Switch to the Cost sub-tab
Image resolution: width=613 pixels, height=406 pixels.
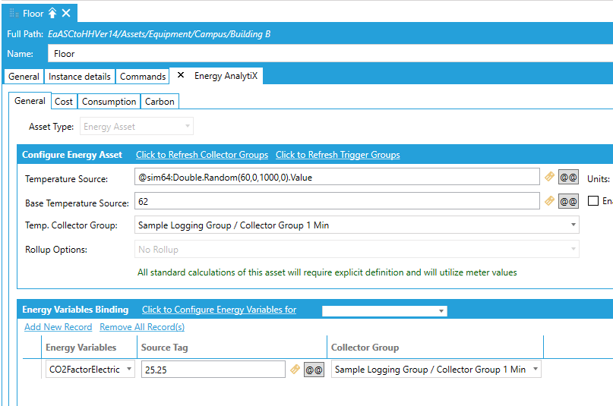pos(64,102)
